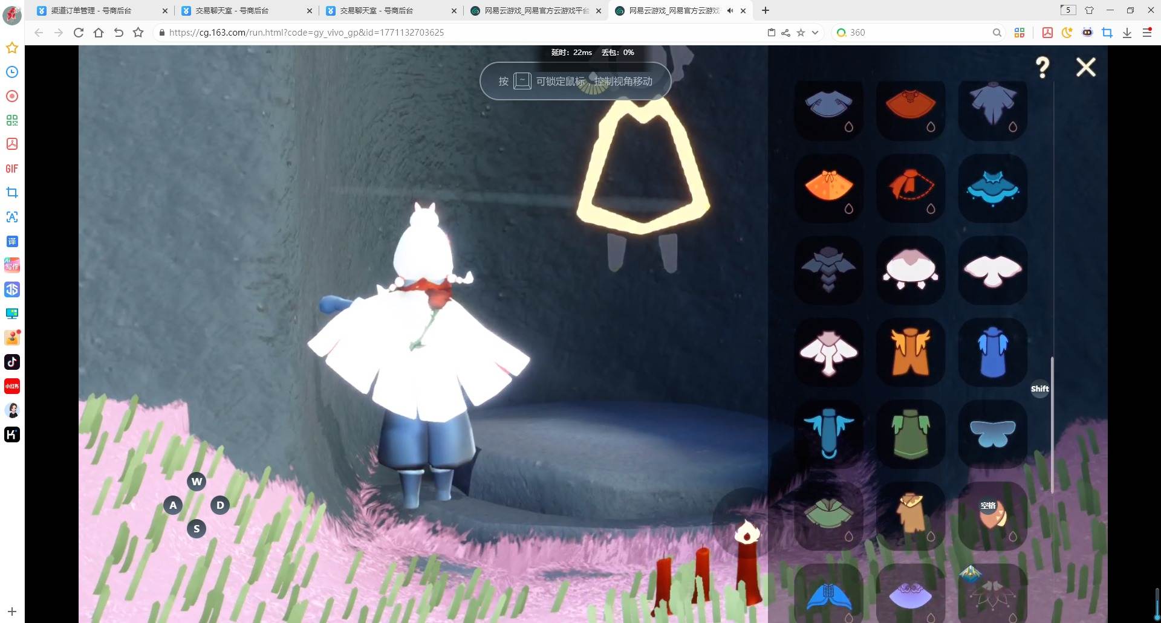Select the white feathered cape

pos(828,352)
